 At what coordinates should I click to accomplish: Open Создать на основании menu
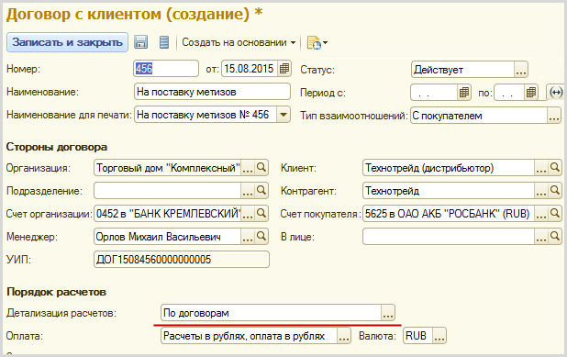pyautogui.click(x=239, y=42)
